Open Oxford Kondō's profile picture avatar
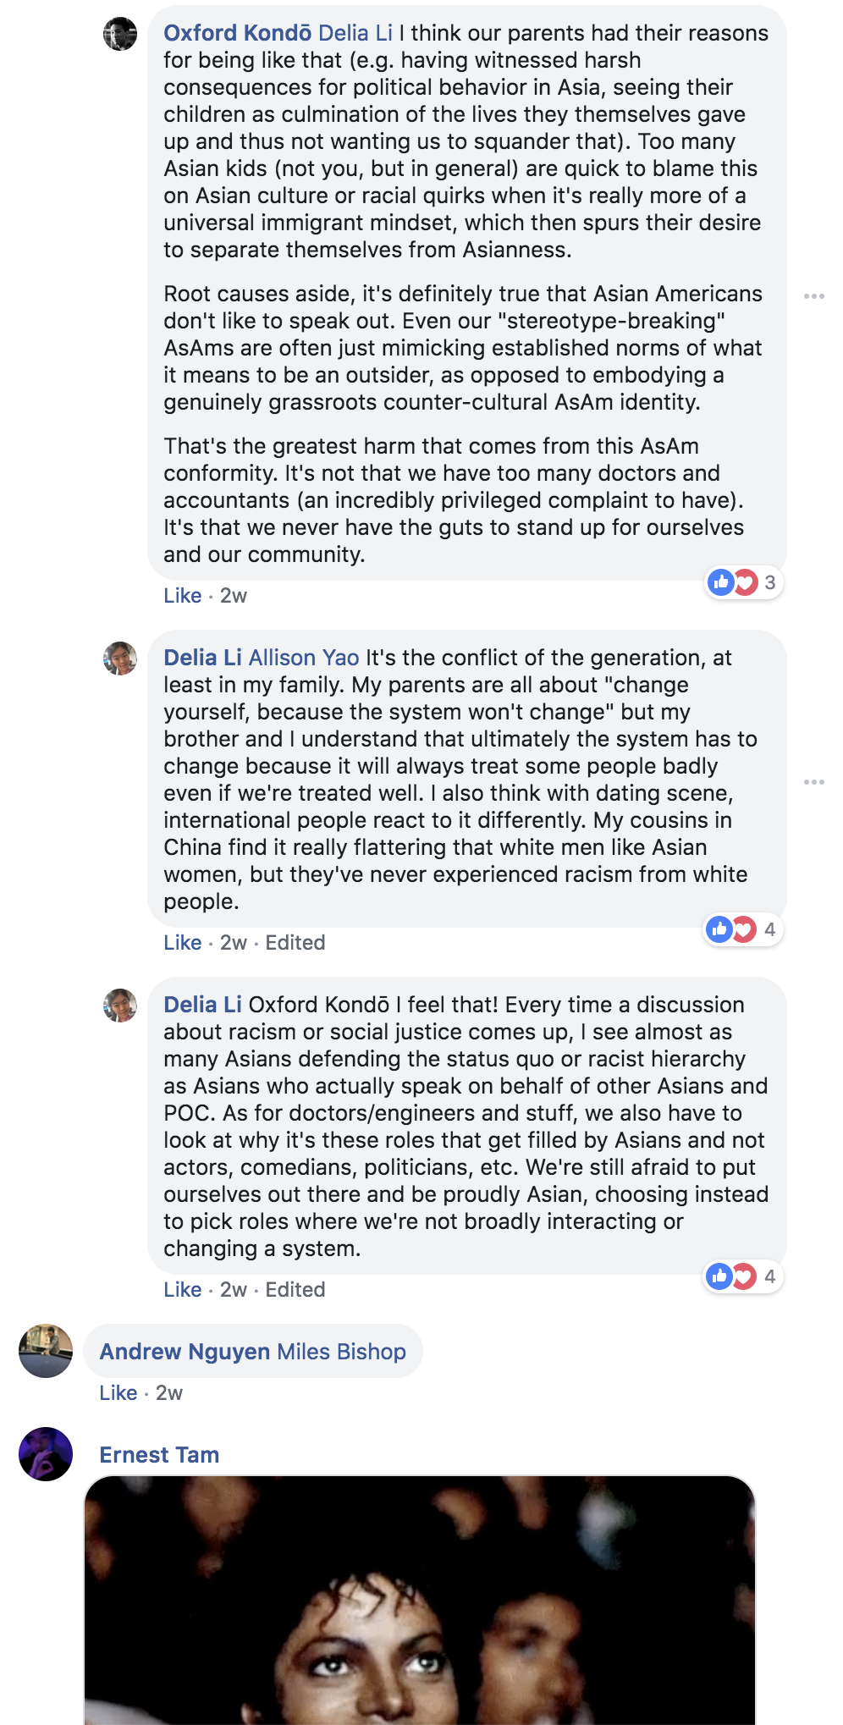The image size is (843, 1725). [120, 34]
